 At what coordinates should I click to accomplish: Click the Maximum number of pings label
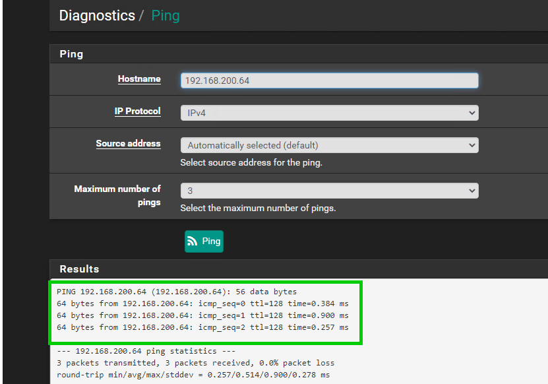click(x=117, y=195)
